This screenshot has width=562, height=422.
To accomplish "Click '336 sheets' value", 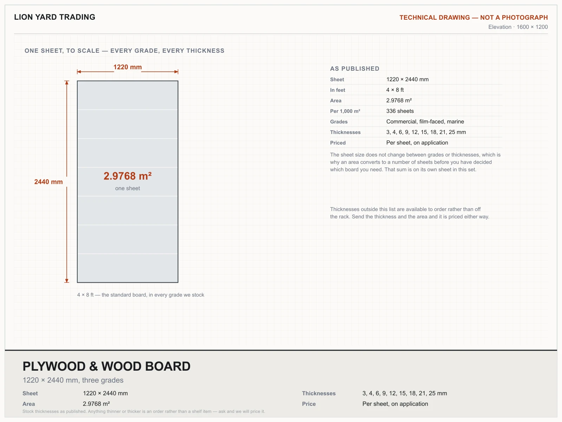I will (x=400, y=111).
